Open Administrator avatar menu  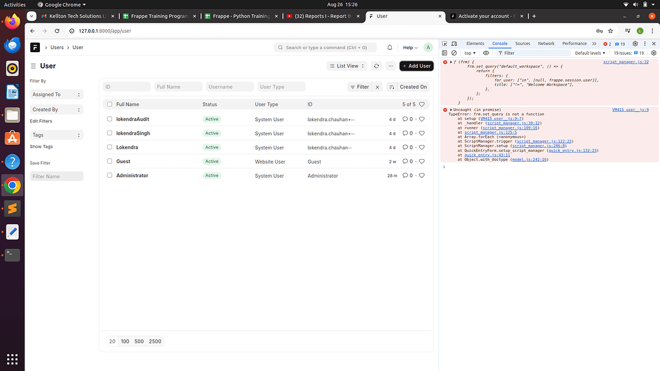point(428,48)
